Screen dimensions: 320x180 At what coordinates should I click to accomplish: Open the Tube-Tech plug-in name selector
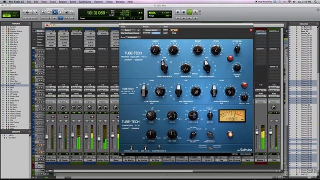click(x=130, y=33)
